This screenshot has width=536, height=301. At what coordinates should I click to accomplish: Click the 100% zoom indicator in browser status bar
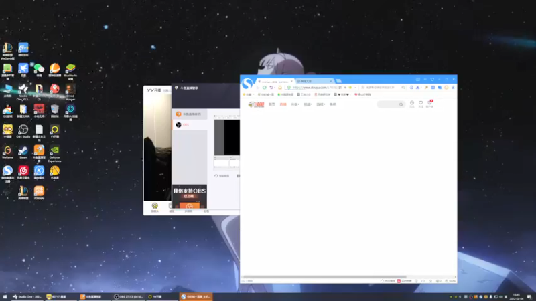pyautogui.click(x=450, y=281)
